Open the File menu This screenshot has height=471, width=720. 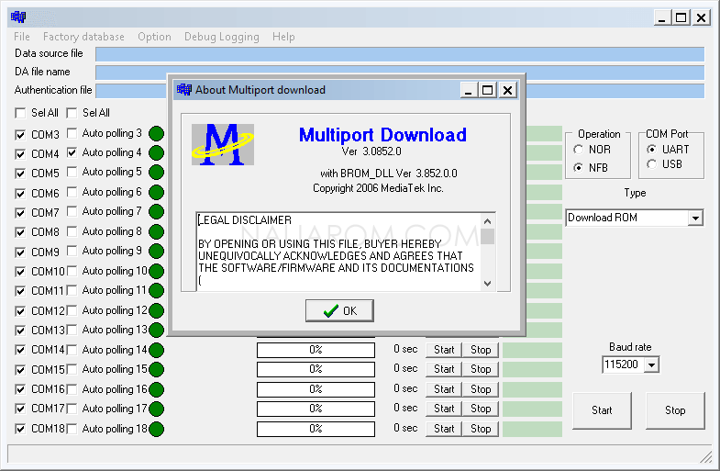click(22, 37)
